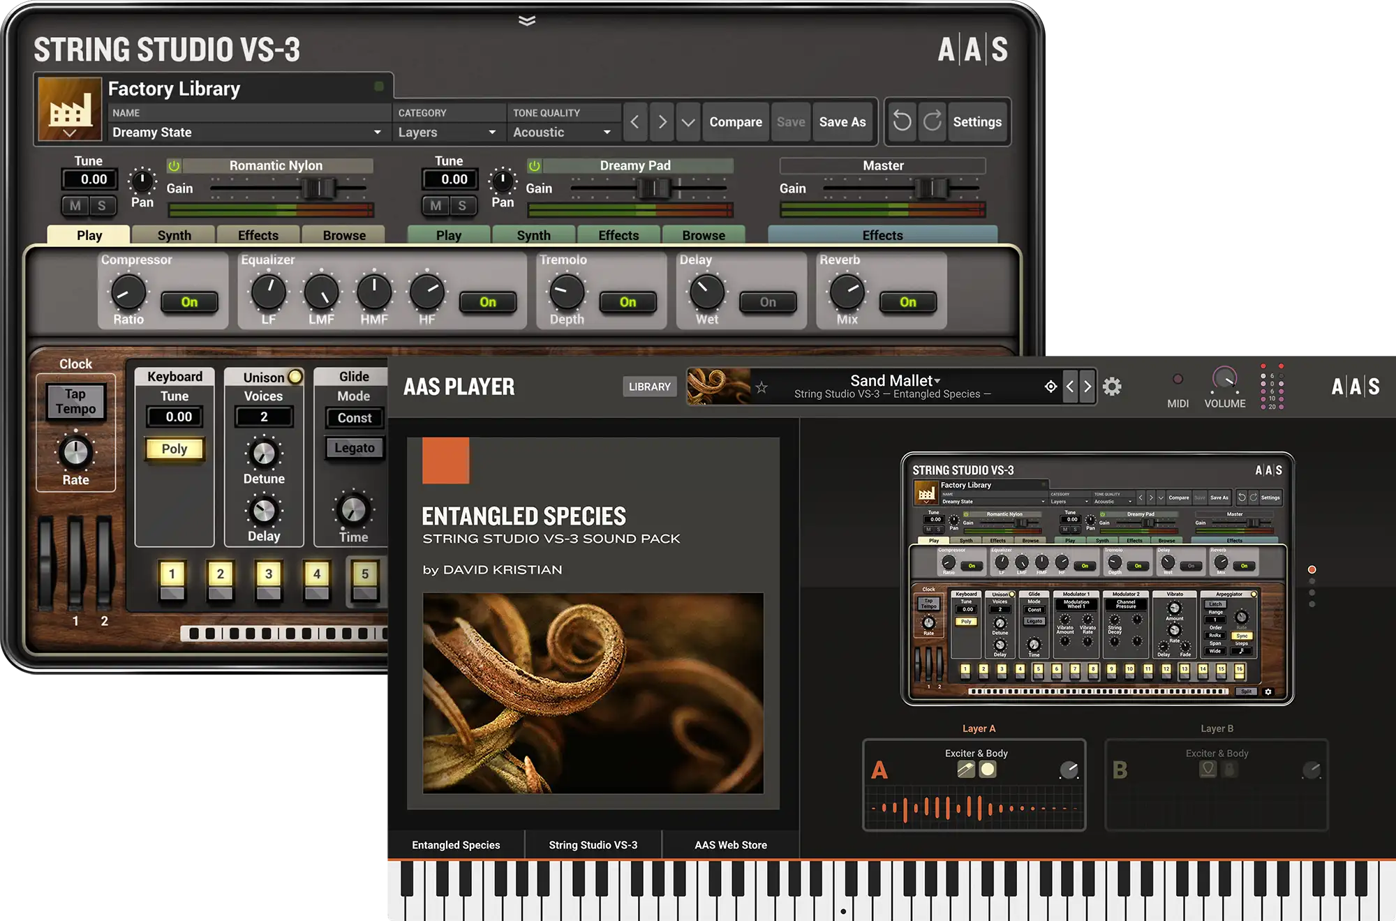Go to next preset in String Studio
This screenshot has height=921, width=1396.
(x=662, y=122)
